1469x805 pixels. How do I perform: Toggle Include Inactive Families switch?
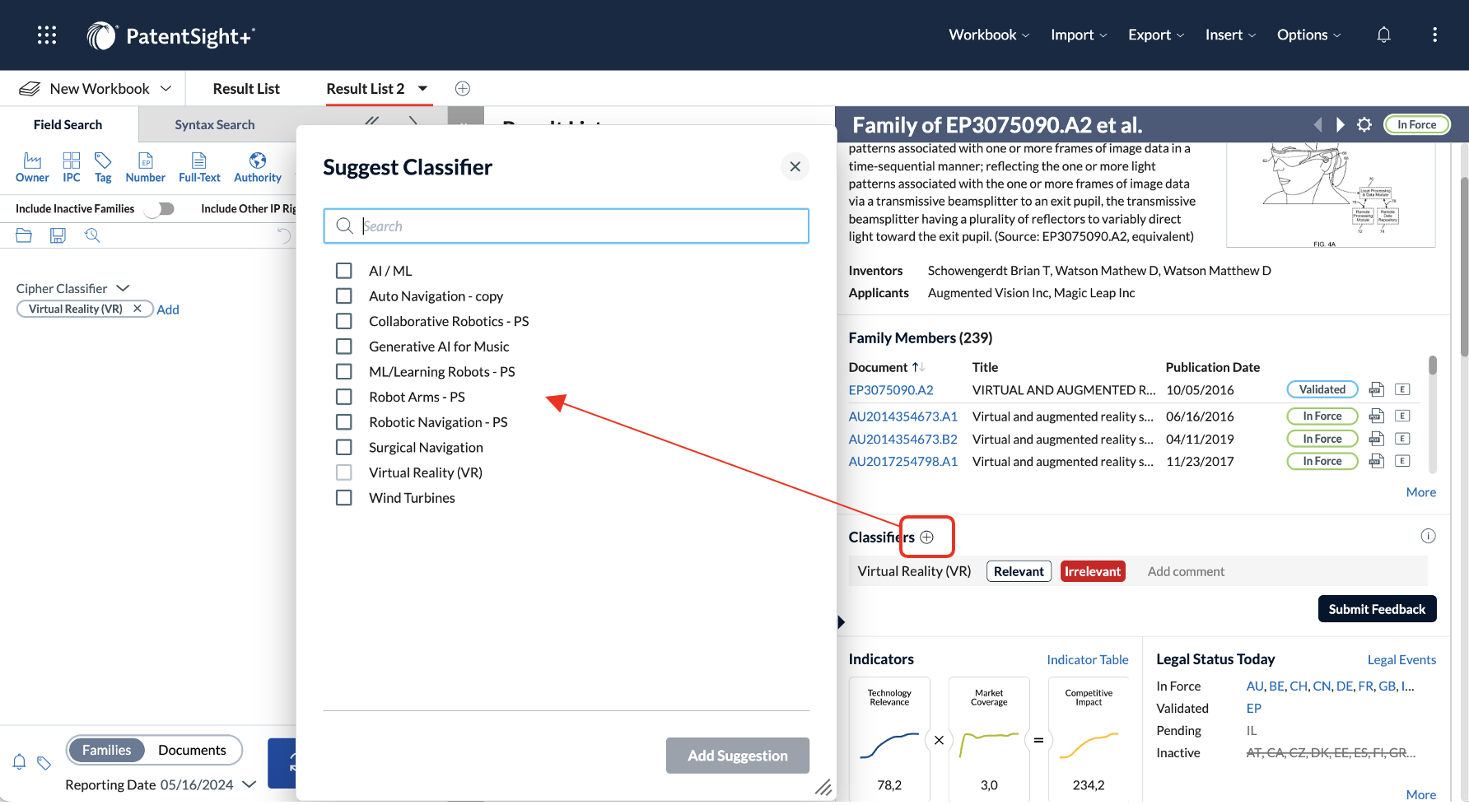click(159, 208)
